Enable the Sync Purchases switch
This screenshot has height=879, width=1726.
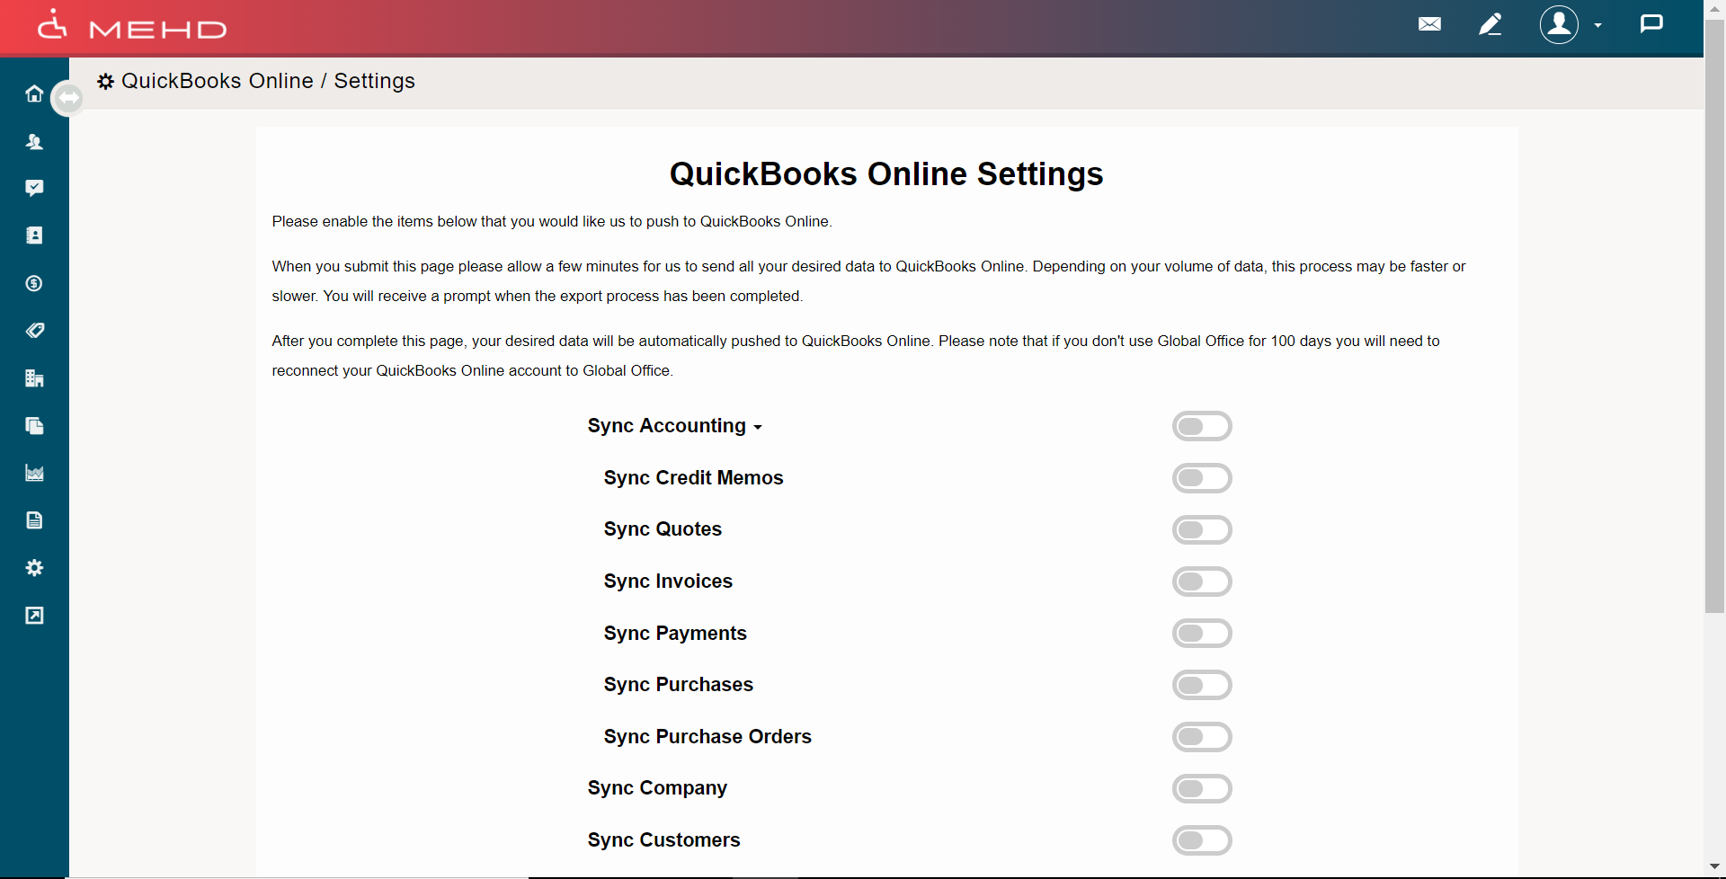1202,685
